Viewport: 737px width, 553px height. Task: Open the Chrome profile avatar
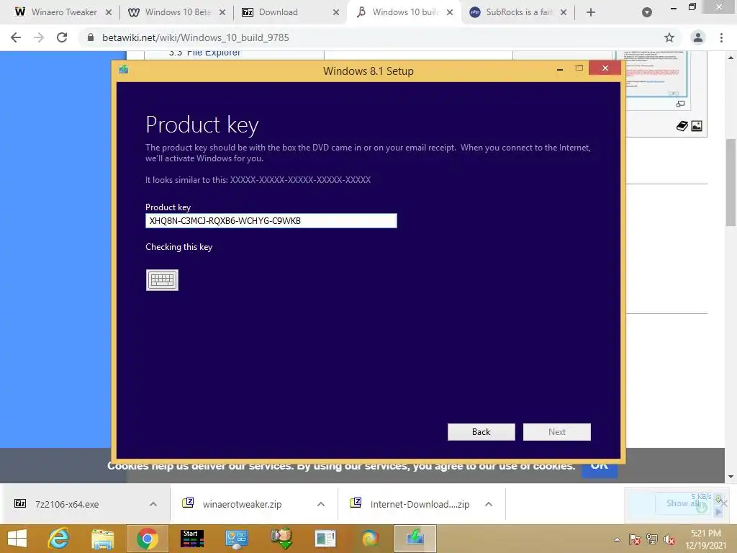698,37
